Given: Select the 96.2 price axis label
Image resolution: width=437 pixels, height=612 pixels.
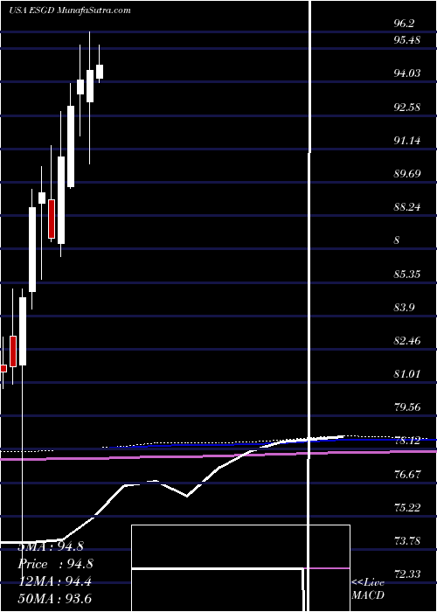Looking at the screenshot, I should (x=404, y=24).
